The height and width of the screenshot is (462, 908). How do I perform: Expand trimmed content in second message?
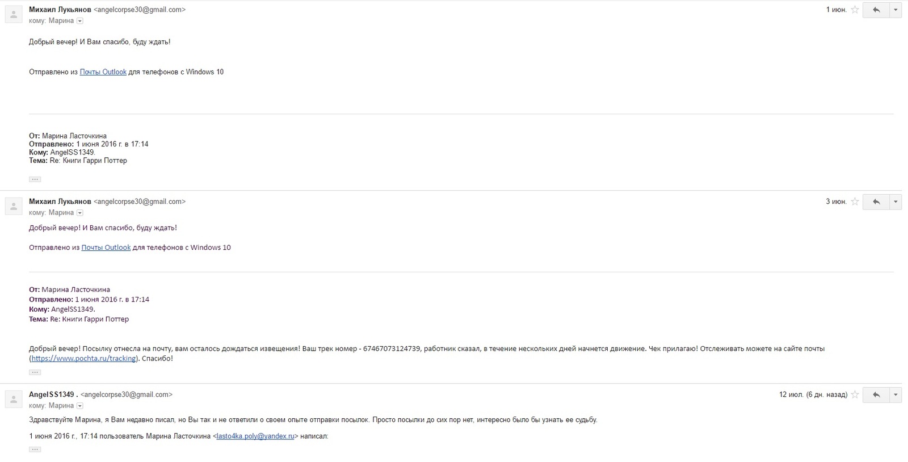35,372
